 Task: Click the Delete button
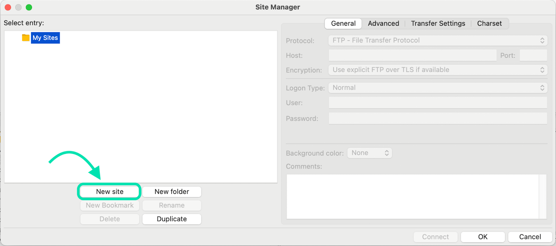[110, 219]
